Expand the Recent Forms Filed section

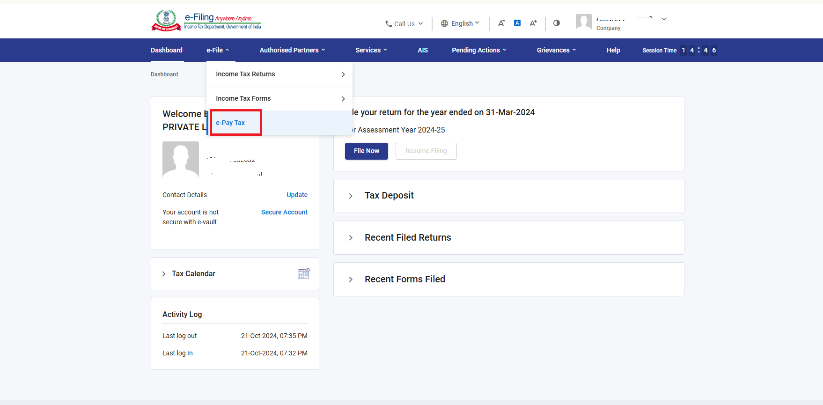click(x=509, y=280)
